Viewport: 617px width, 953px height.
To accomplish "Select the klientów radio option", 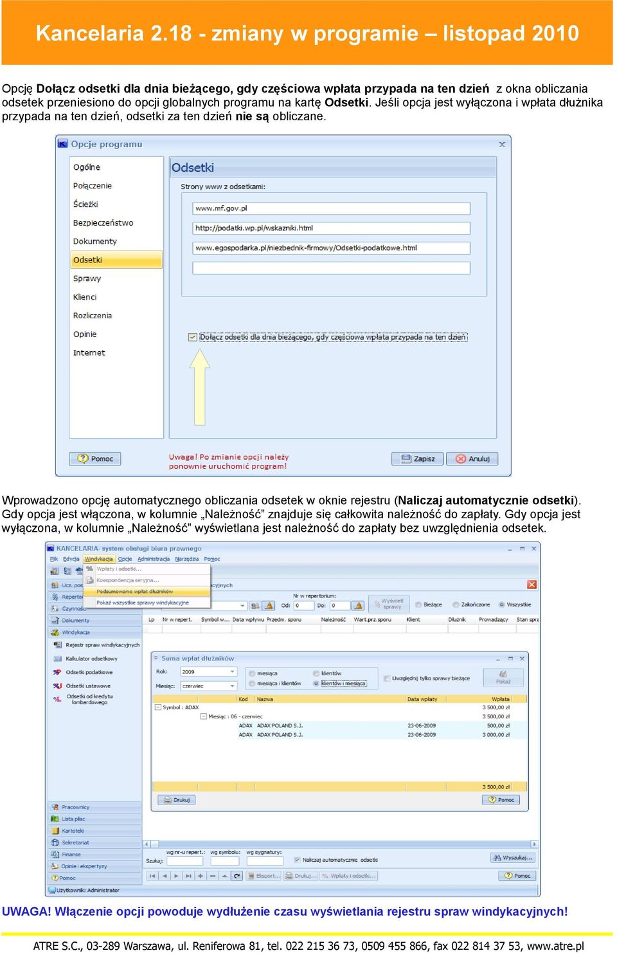I will (x=316, y=673).
